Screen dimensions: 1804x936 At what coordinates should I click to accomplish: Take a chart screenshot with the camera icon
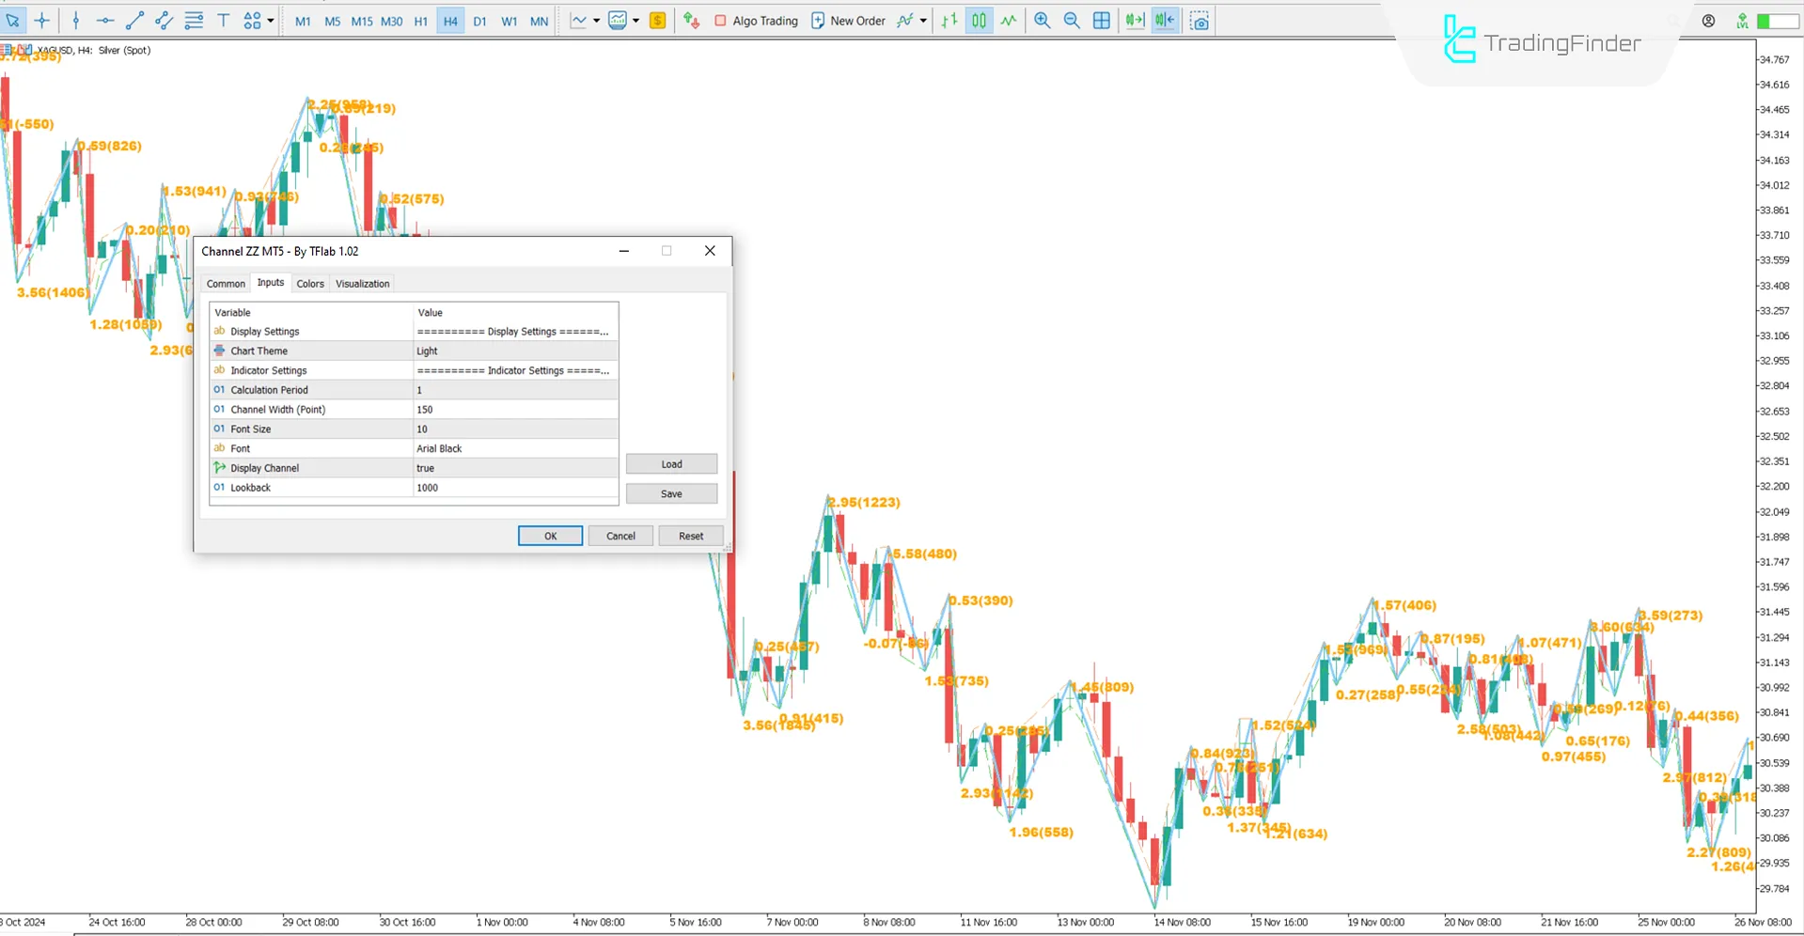pyautogui.click(x=1200, y=20)
